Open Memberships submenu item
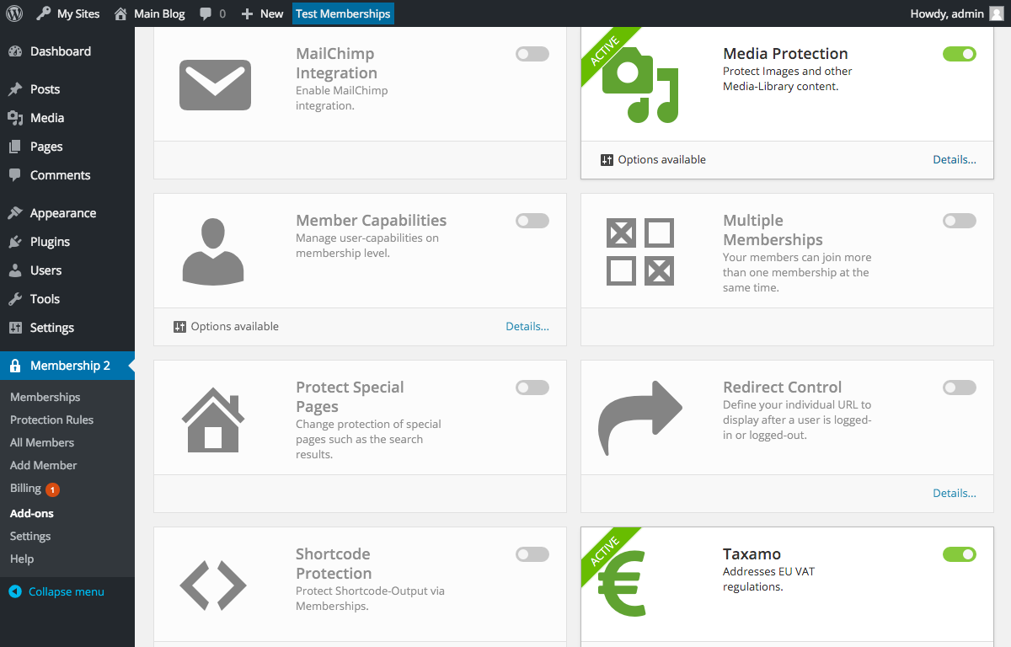1011x647 pixels. (45, 397)
